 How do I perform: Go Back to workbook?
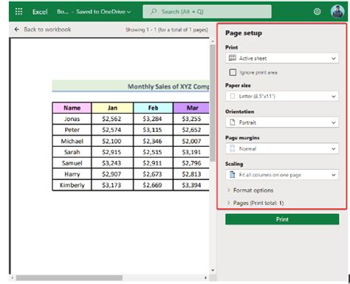(43, 30)
